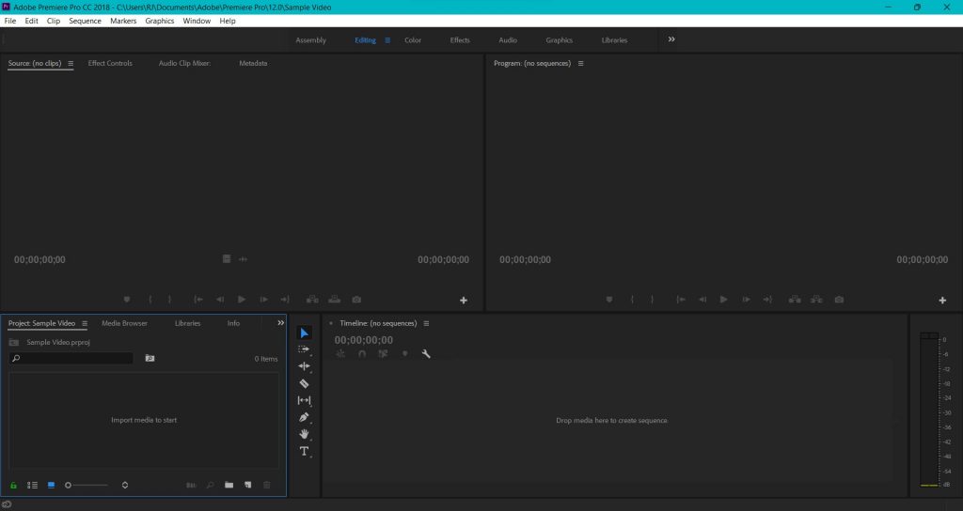963x511 pixels.
Task: Show hidden Project panel tabs chevrons
Action: click(x=280, y=323)
